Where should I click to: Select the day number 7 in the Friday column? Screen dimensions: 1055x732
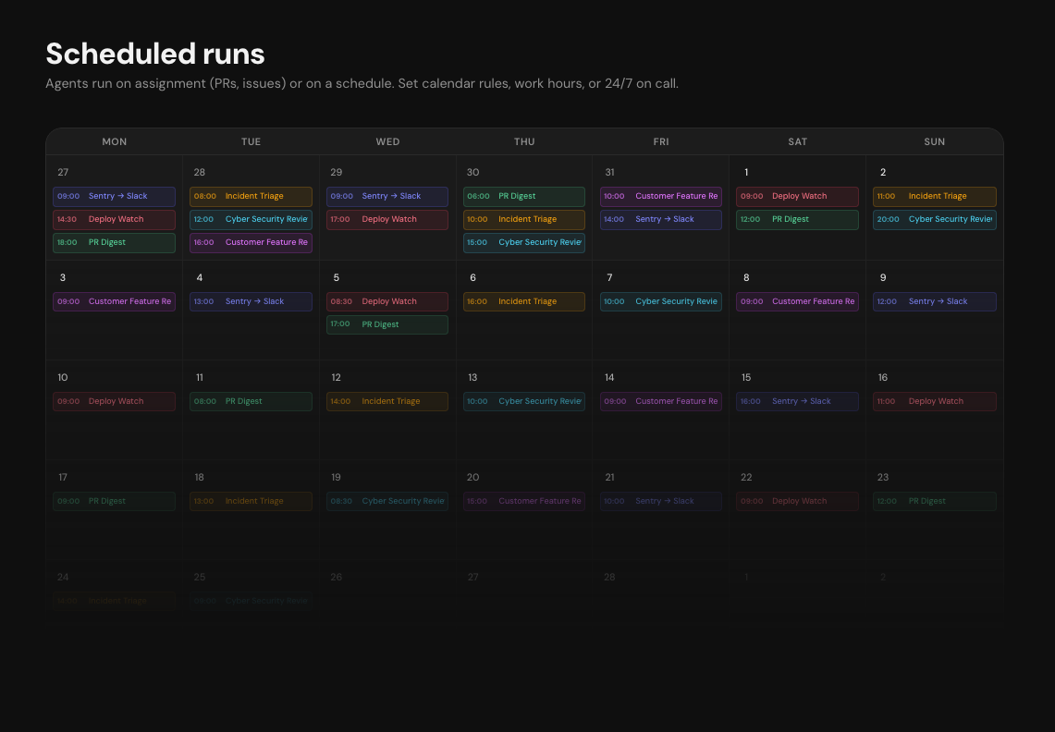click(609, 278)
